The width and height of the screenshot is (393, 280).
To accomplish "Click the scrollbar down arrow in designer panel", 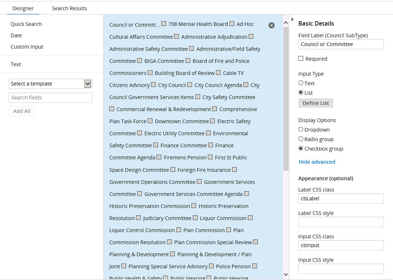I will pos(286,275).
